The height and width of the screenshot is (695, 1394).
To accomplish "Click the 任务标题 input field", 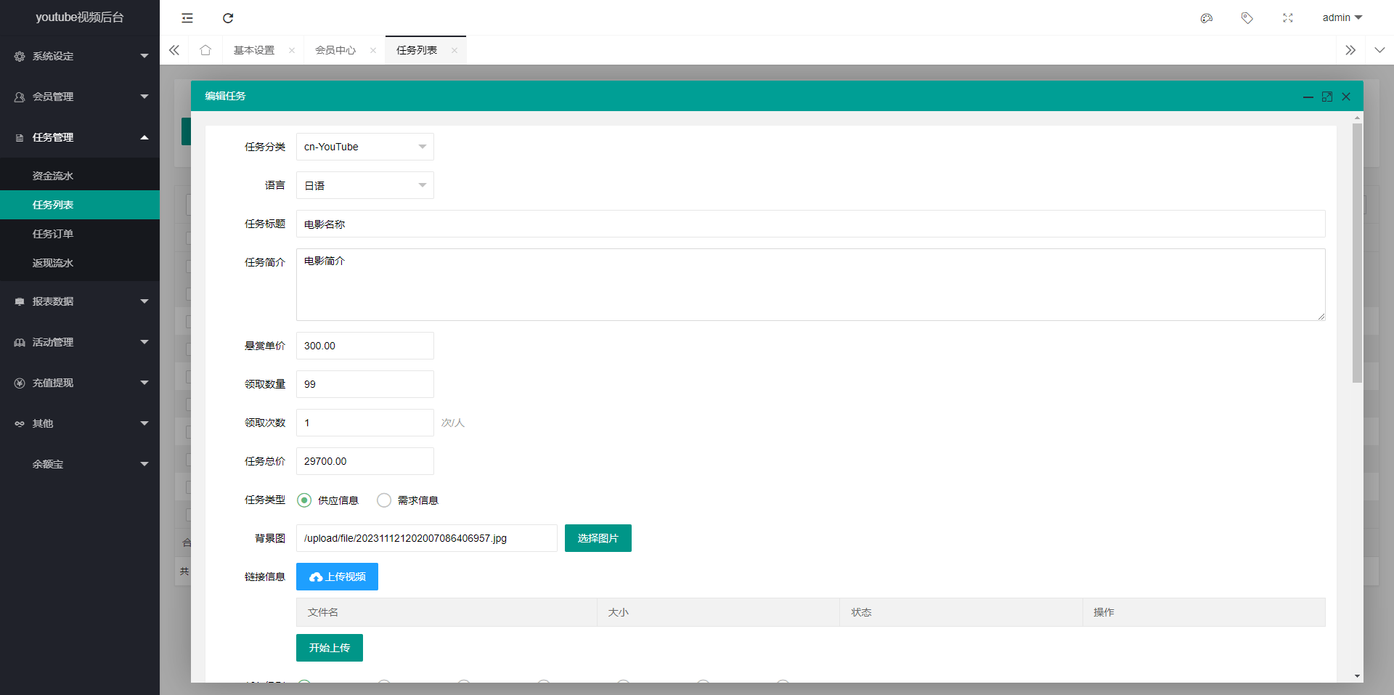I will pos(810,224).
